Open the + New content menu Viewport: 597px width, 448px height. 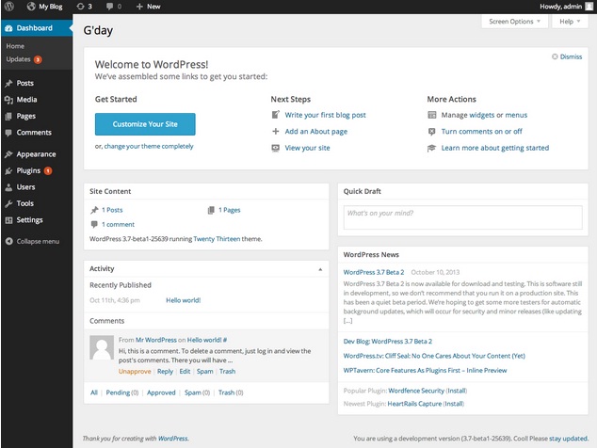pyautogui.click(x=149, y=7)
